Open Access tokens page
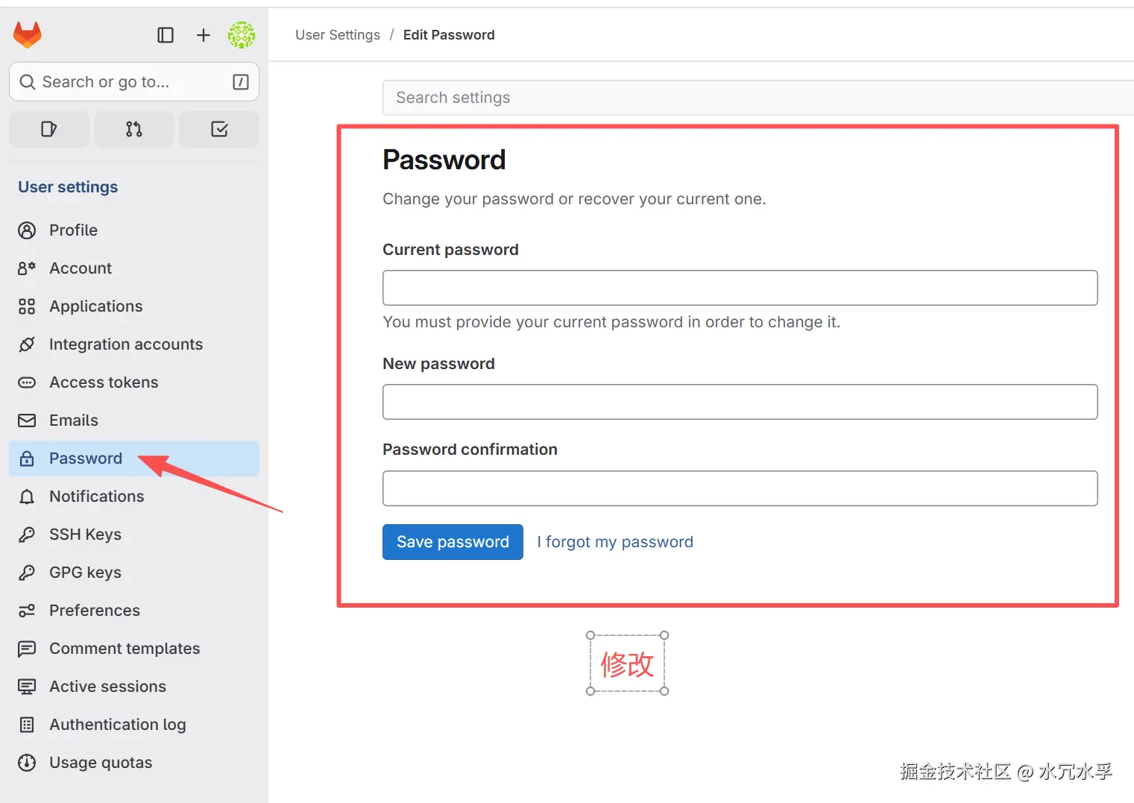This screenshot has height=803, width=1134. click(x=104, y=382)
